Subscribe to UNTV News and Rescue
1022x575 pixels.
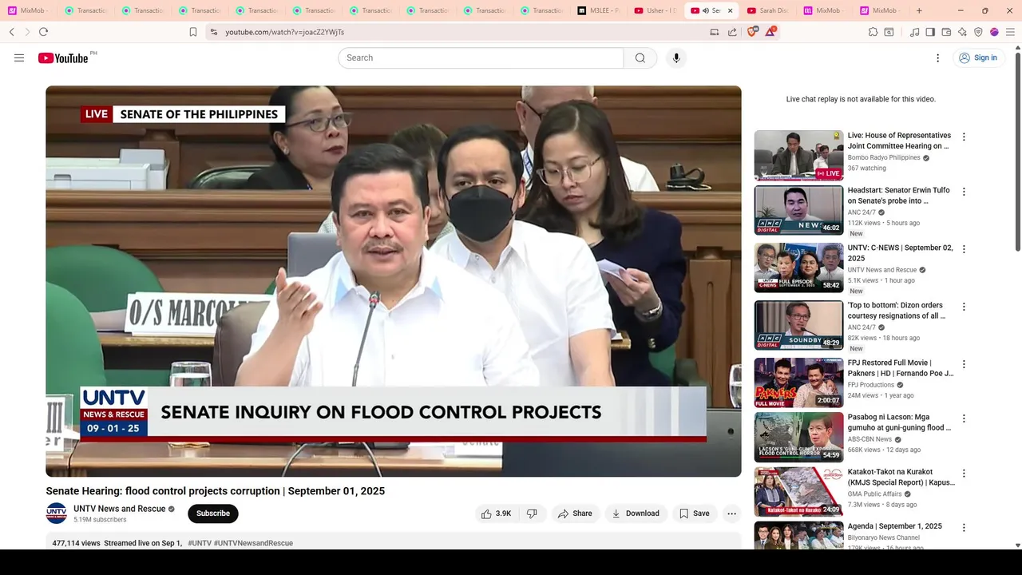(x=213, y=514)
